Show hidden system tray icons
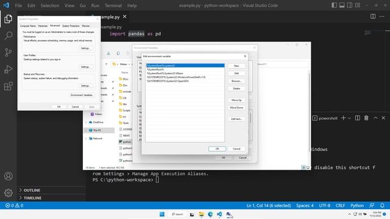The image size is (390, 219). (x=349, y=214)
